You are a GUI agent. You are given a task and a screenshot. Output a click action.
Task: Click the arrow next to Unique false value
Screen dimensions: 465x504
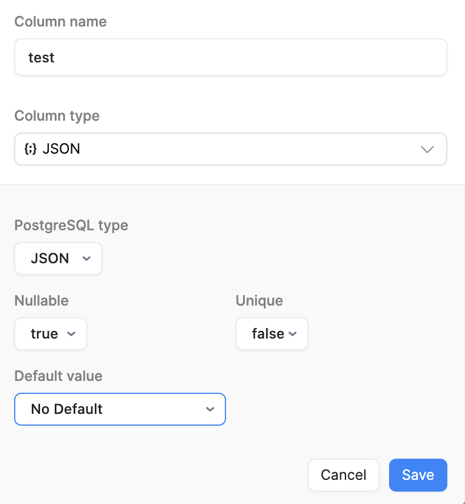[x=292, y=334]
